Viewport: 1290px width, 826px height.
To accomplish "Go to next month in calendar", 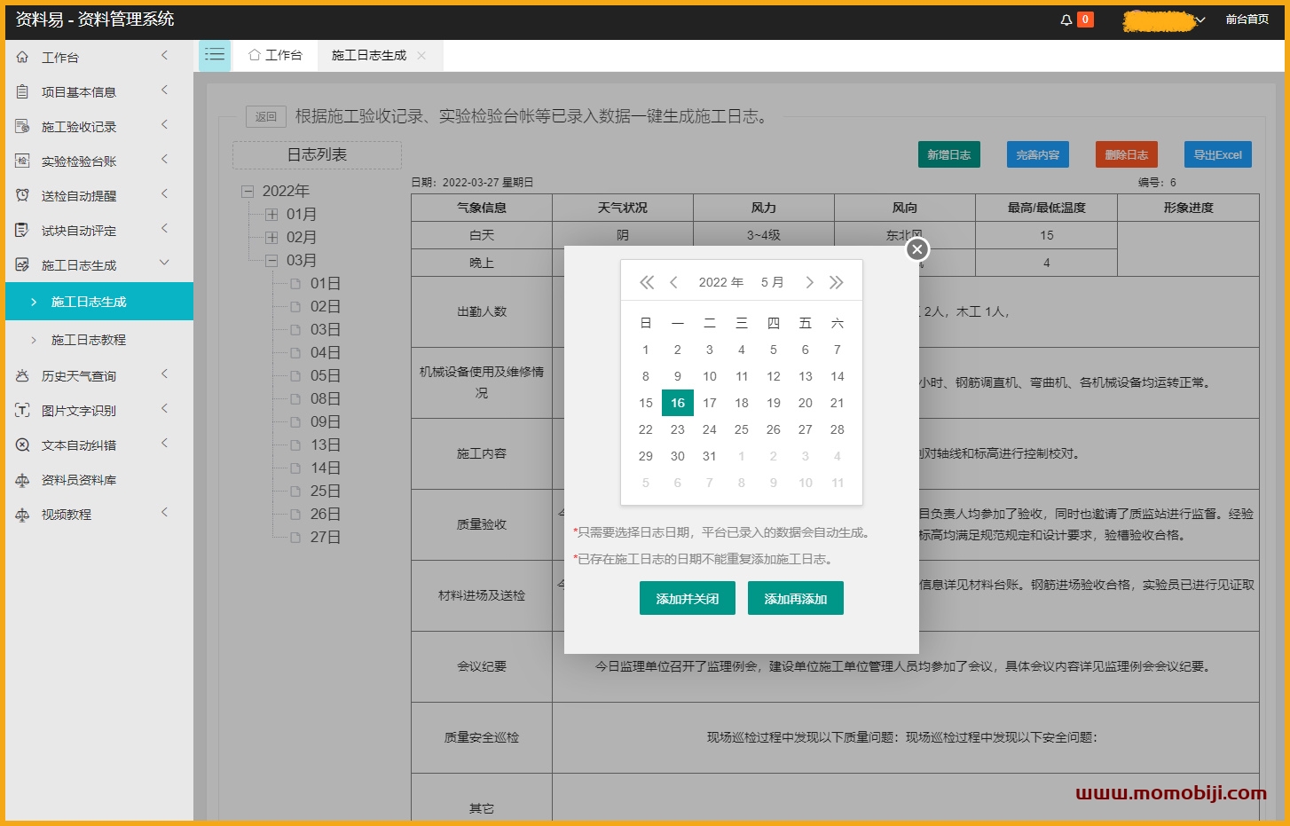I will tap(809, 282).
